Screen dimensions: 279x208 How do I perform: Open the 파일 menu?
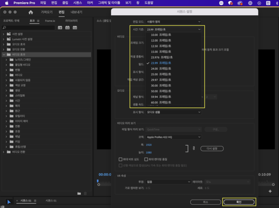[43, 3]
